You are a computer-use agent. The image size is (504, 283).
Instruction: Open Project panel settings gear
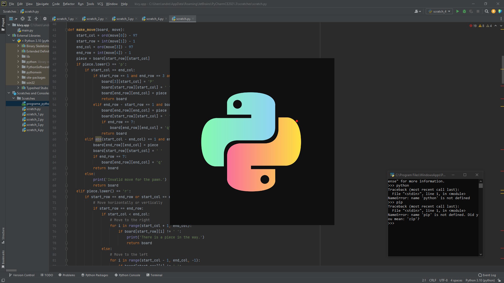45,19
